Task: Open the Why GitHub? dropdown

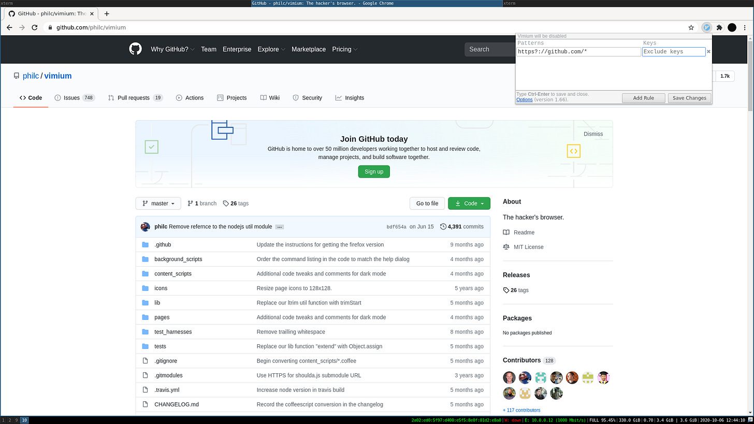Action: (x=172, y=49)
